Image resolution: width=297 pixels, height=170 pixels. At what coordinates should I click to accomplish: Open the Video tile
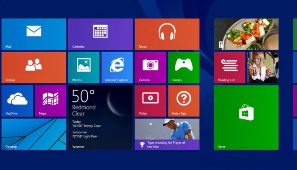click(150, 101)
